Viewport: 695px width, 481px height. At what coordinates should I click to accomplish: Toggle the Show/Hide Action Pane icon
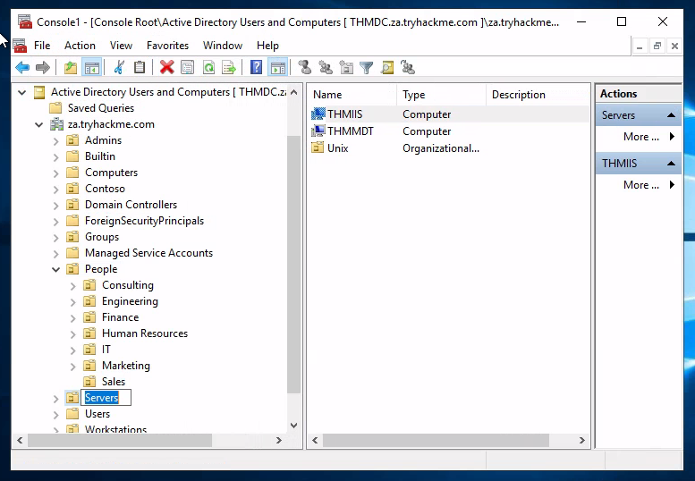[278, 68]
